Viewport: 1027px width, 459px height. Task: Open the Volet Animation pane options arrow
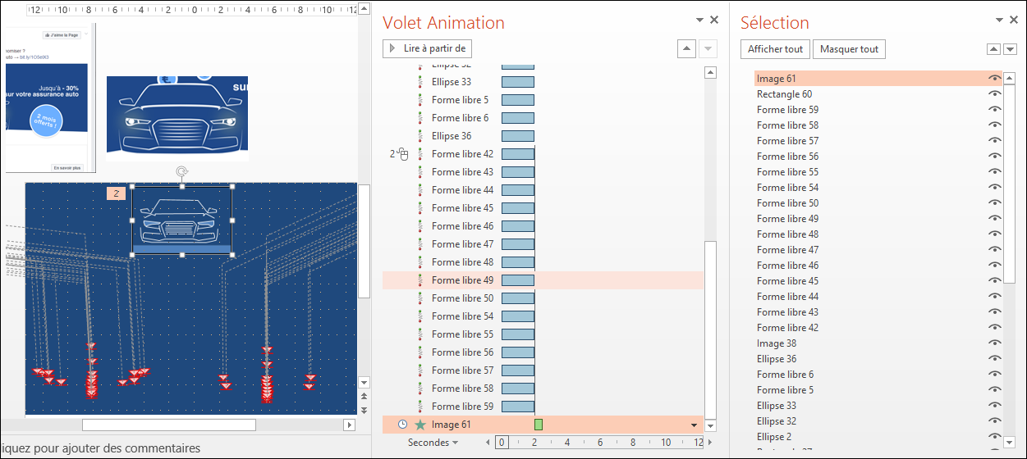pyautogui.click(x=699, y=20)
